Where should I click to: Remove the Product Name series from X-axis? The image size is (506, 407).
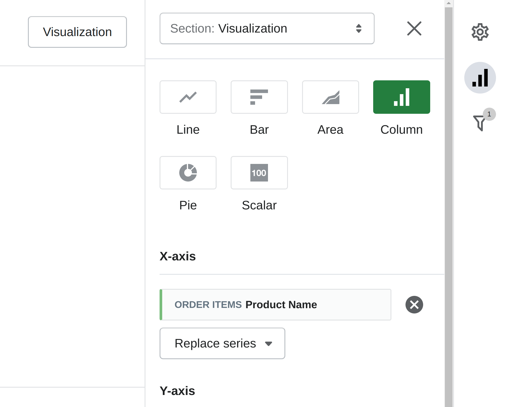(x=414, y=305)
